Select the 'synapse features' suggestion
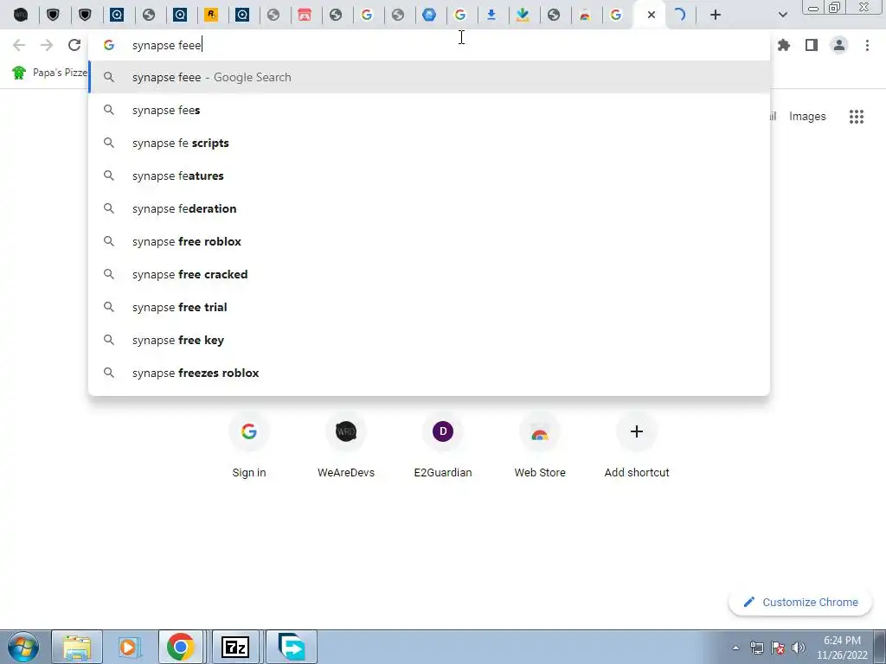 pyautogui.click(x=429, y=176)
